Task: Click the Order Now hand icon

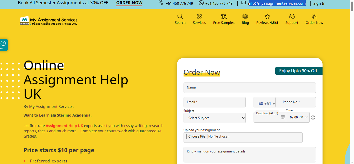Action: click(314, 17)
